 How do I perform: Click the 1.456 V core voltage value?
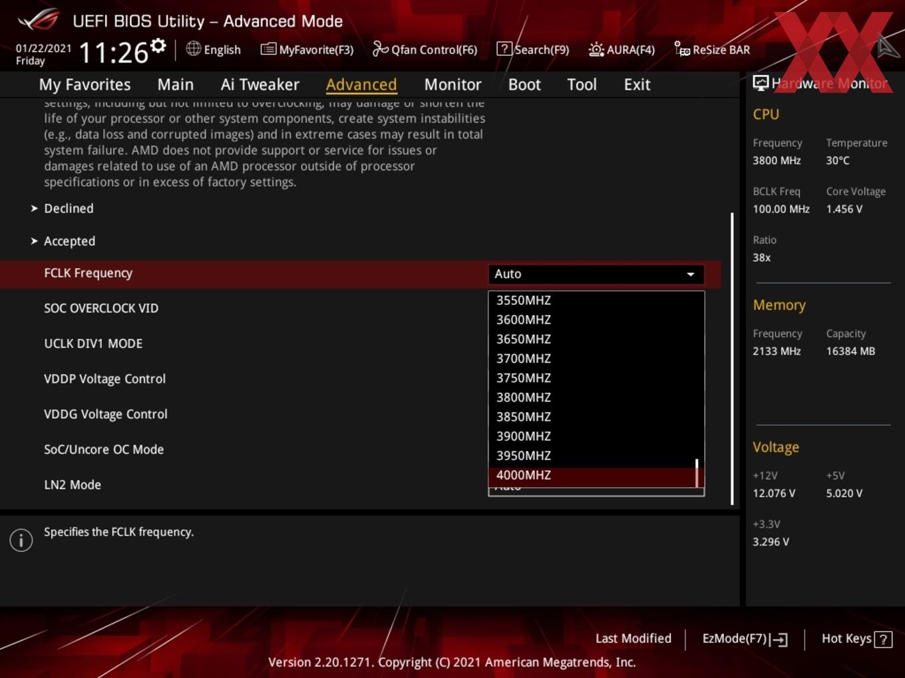[844, 209]
